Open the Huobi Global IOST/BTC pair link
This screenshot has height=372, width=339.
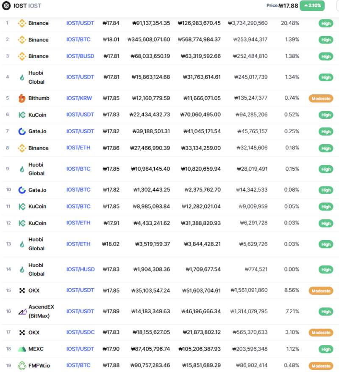[x=78, y=169]
